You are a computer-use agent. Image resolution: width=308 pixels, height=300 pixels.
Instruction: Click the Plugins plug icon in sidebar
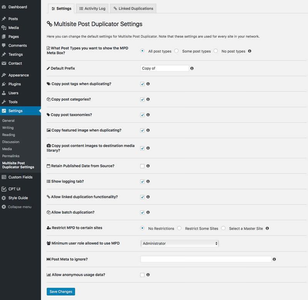coord(4,84)
